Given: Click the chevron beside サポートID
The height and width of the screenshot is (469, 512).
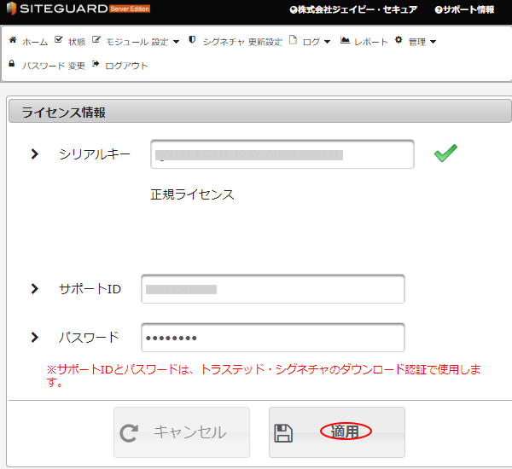Looking at the screenshot, I should click(x=35, y=288).
